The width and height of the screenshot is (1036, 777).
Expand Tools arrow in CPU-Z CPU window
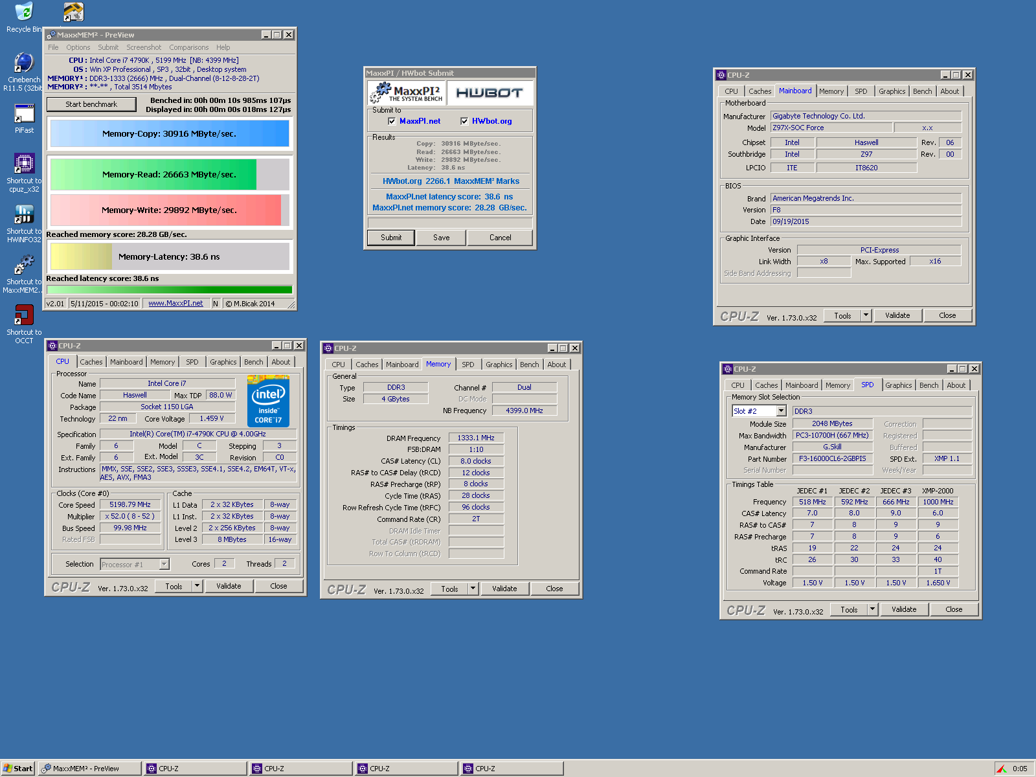tap(197, 586)
